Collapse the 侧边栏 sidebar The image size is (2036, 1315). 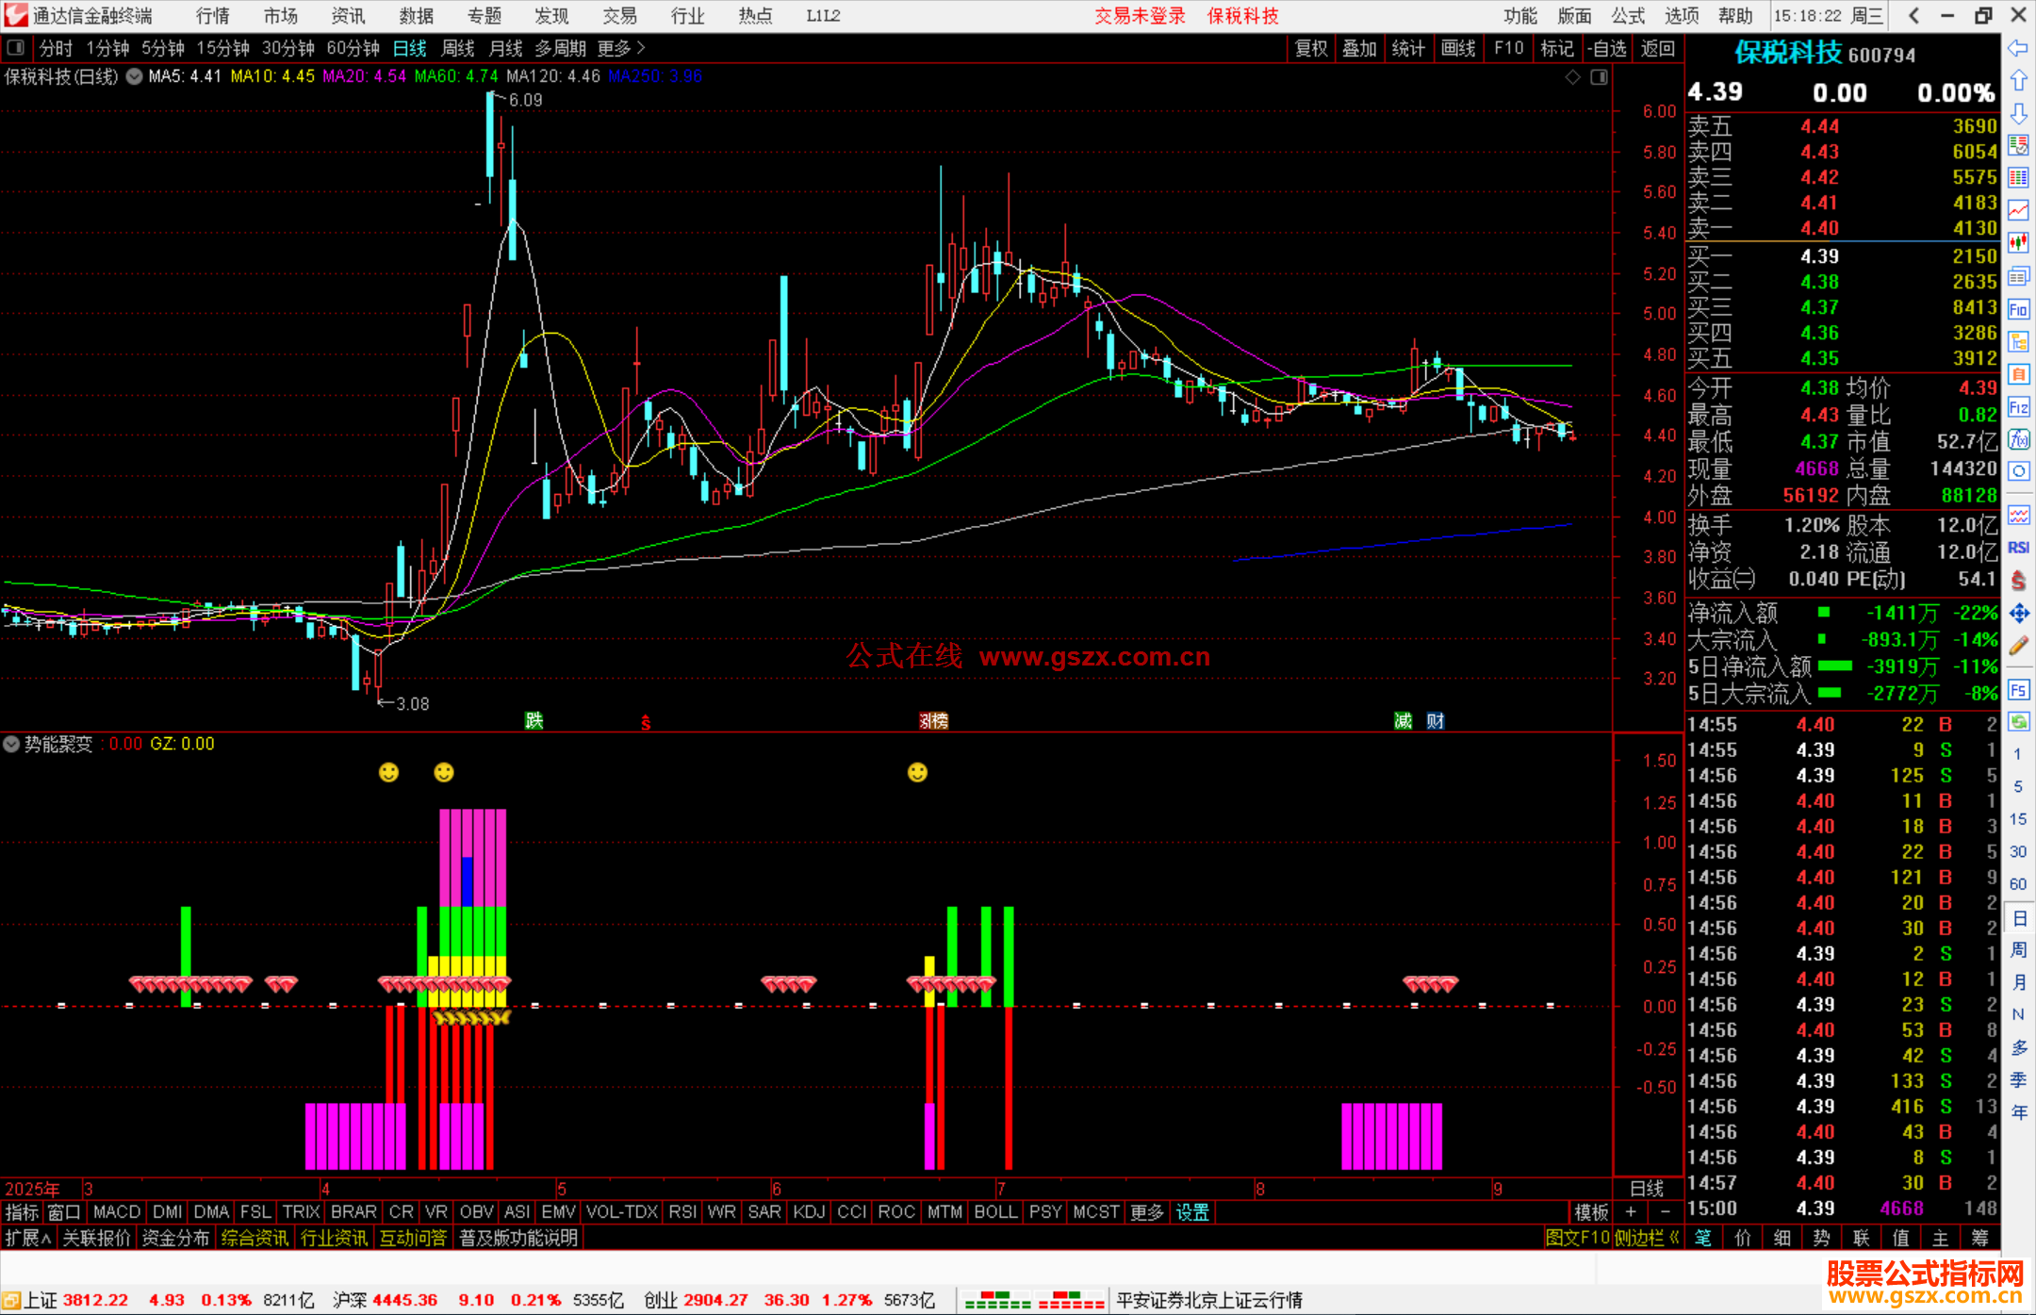coord(1646,1238)
